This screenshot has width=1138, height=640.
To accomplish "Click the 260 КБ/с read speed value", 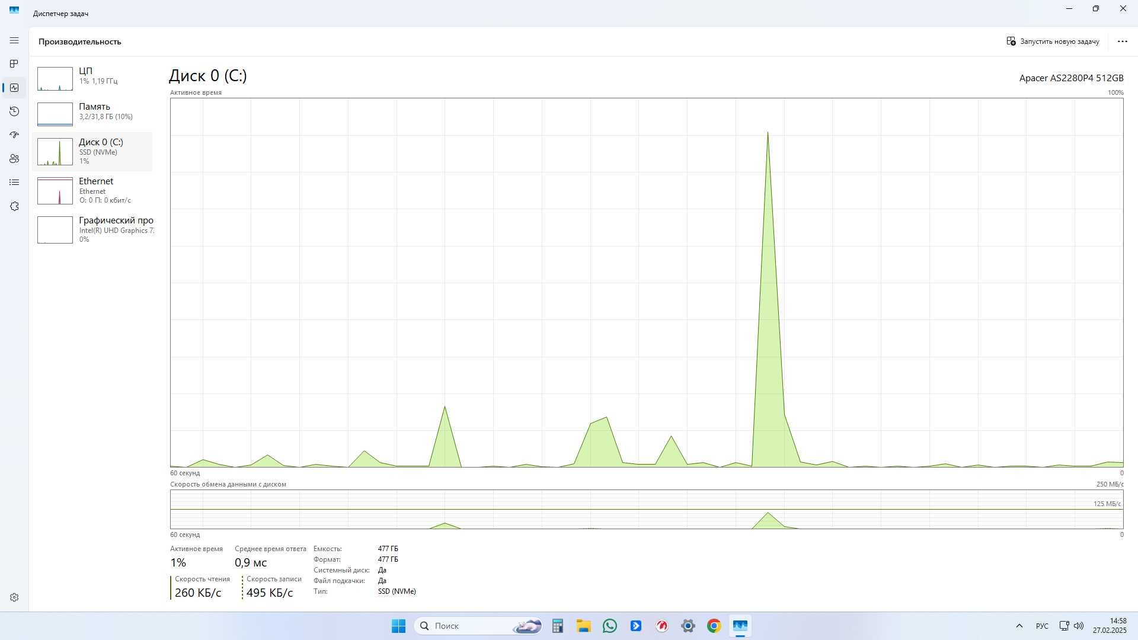I will (198, 593).
